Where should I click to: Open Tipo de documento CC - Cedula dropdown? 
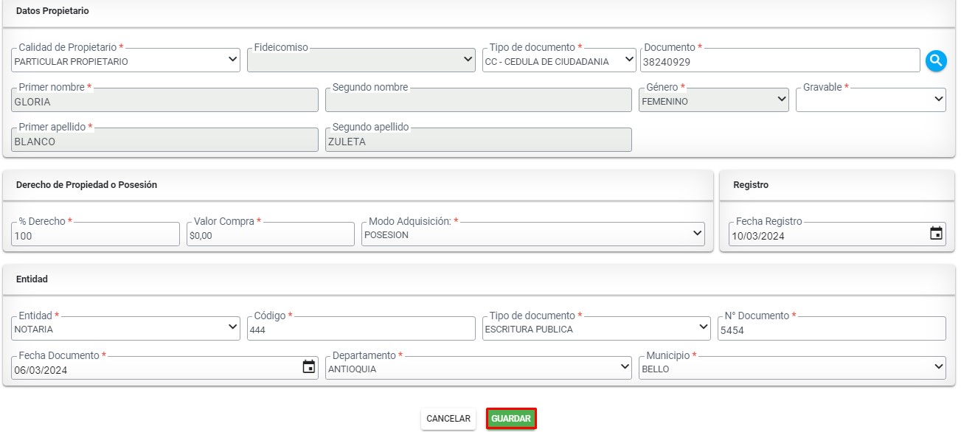point(559,60)
